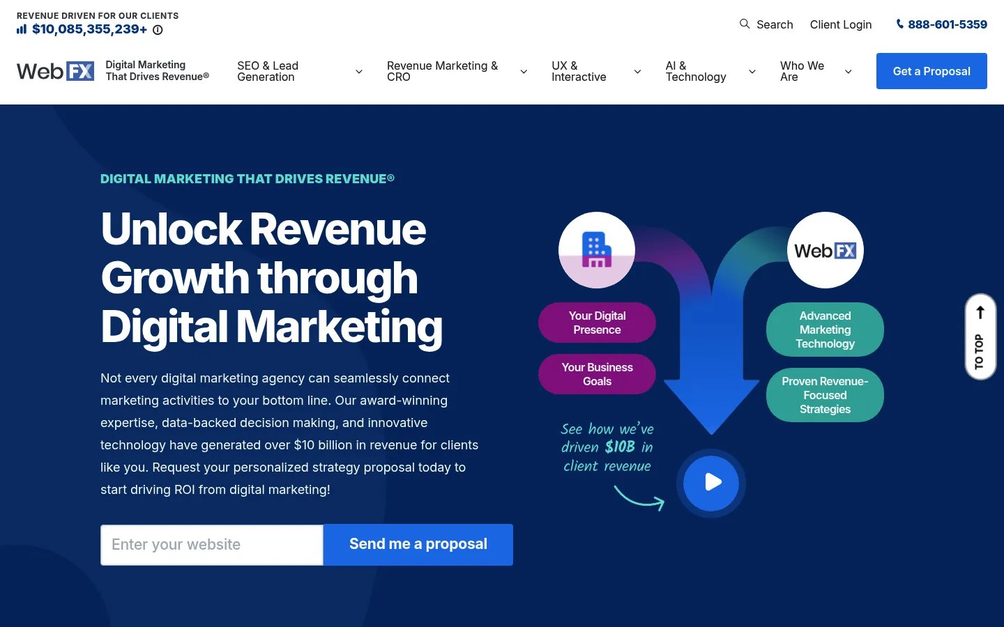Screen dimensions: 1004x627
Task: Play the $10B revenue video
Action: pyautogui.click(x=711, y=483)
